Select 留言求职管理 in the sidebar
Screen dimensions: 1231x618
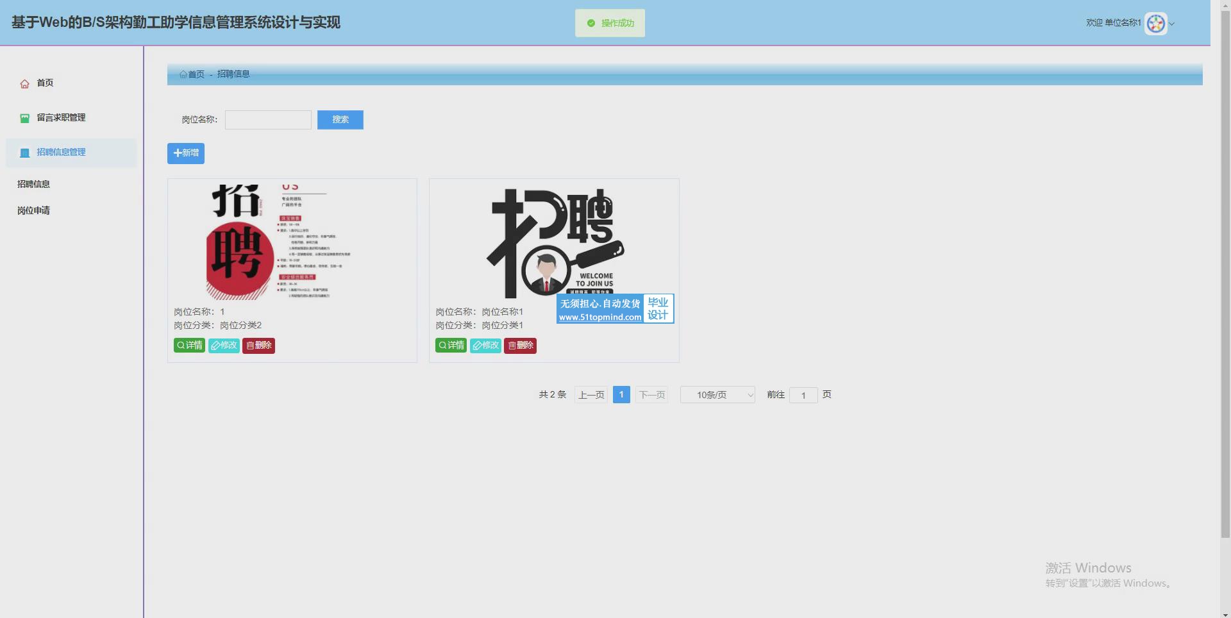[61, 118]
